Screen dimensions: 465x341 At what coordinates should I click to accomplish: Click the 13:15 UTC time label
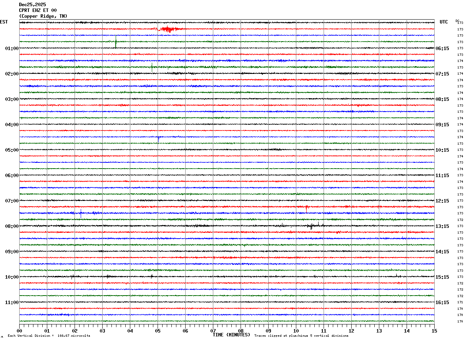(x=442, y=226)
